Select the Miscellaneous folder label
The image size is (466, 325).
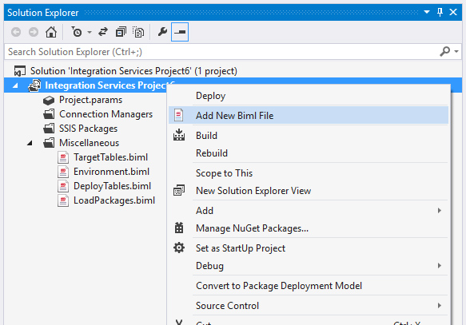(89, 143)
